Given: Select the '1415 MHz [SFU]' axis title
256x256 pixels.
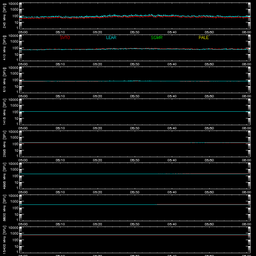Looking at the screenshot, I should point(4,112).
